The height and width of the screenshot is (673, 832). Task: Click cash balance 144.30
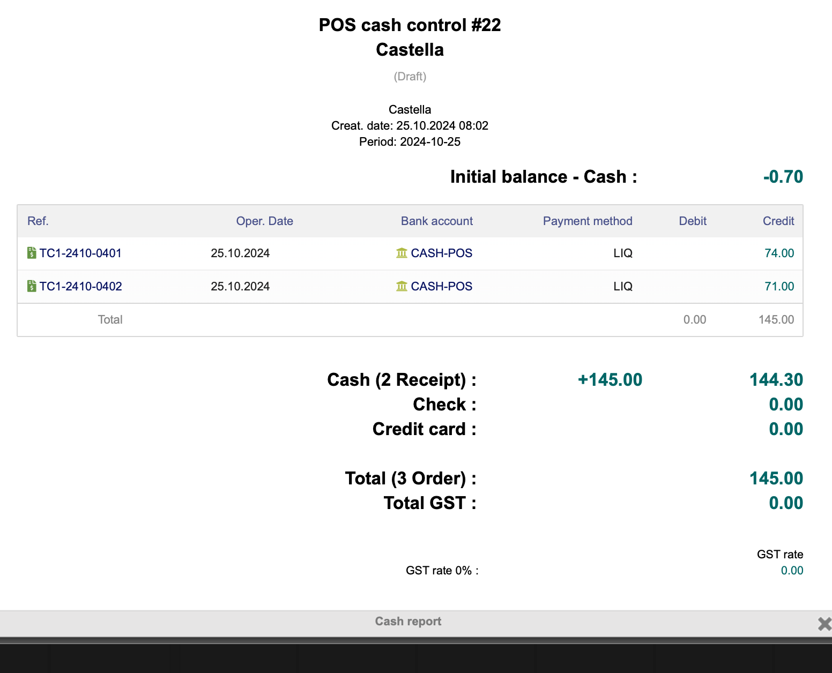tap(776, 380)
